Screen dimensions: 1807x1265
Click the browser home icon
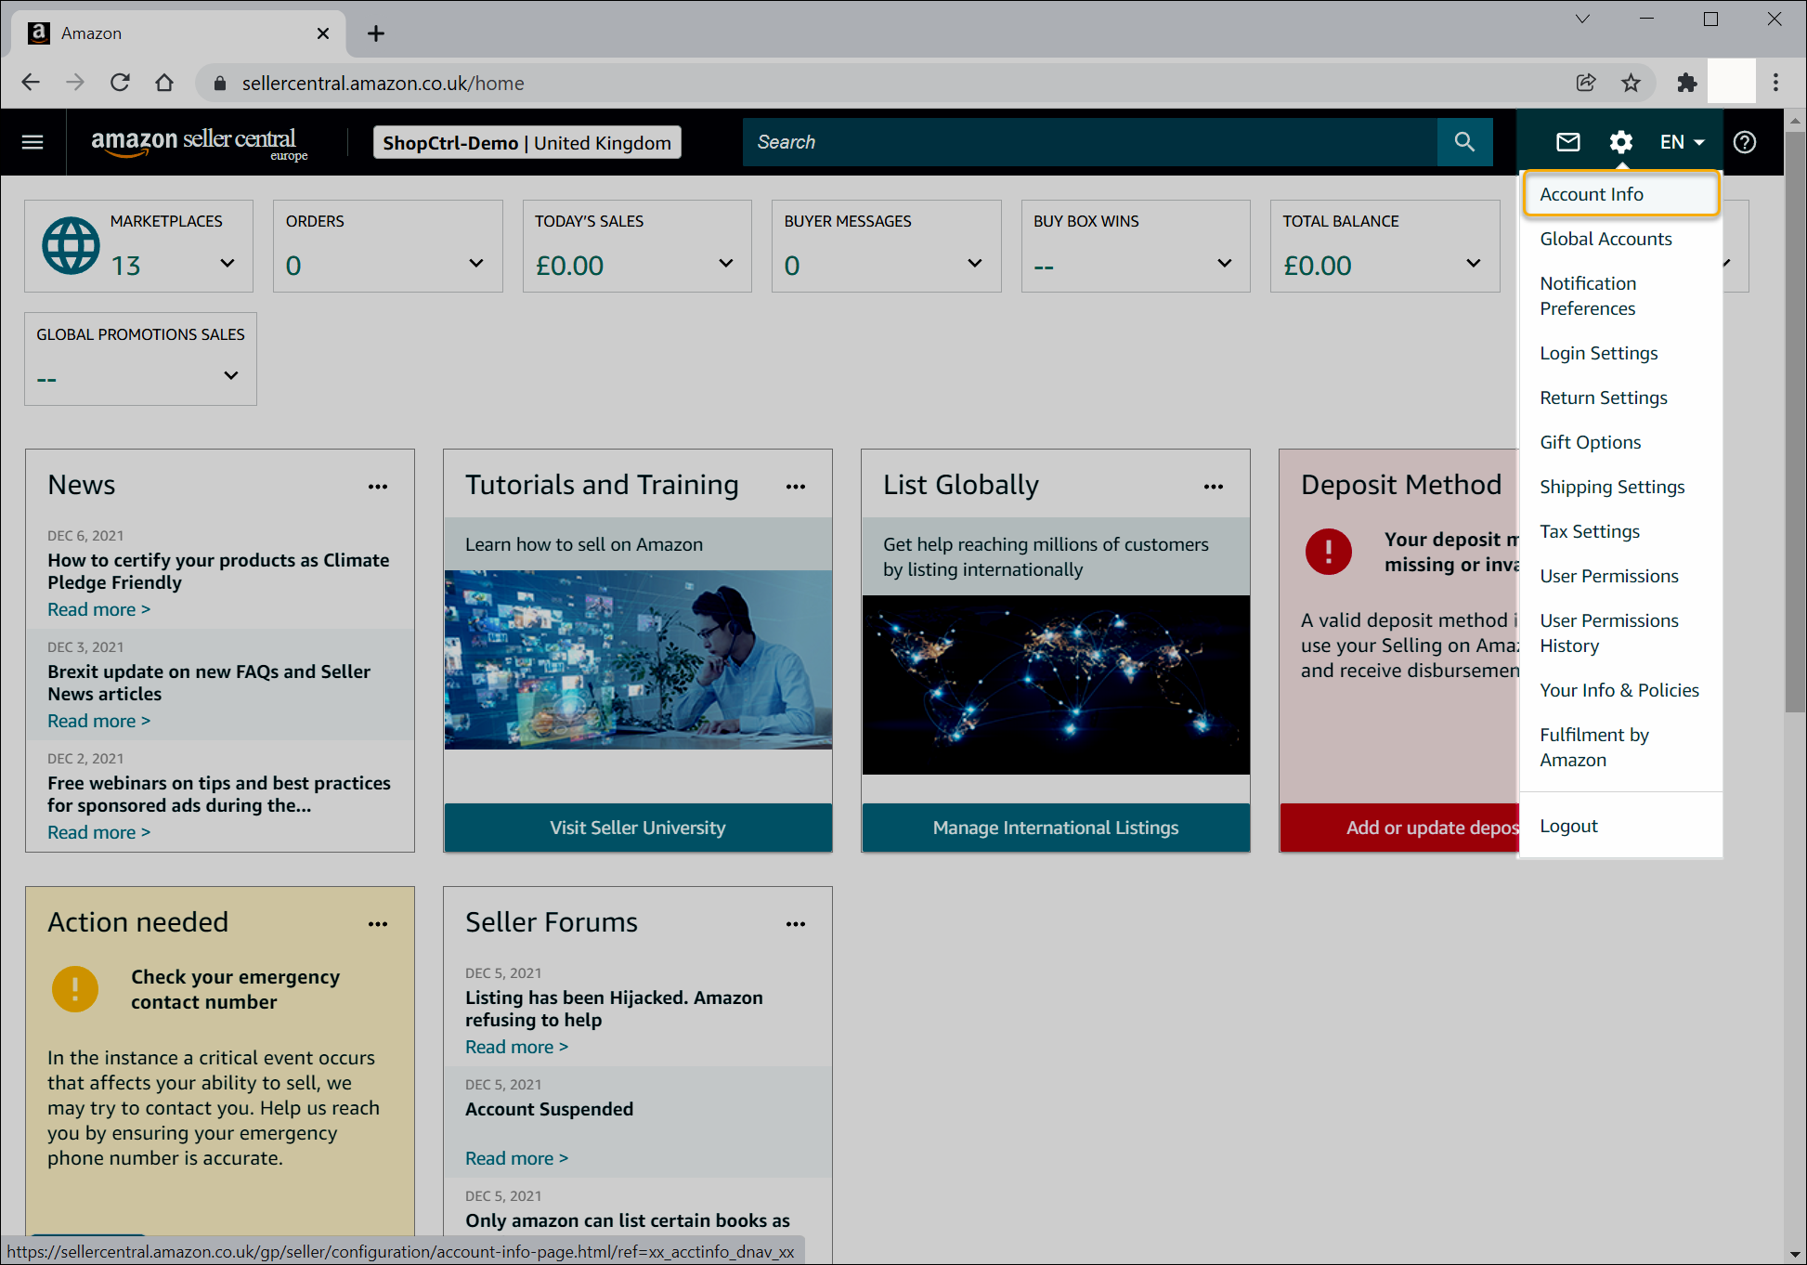tap(164, 83)
